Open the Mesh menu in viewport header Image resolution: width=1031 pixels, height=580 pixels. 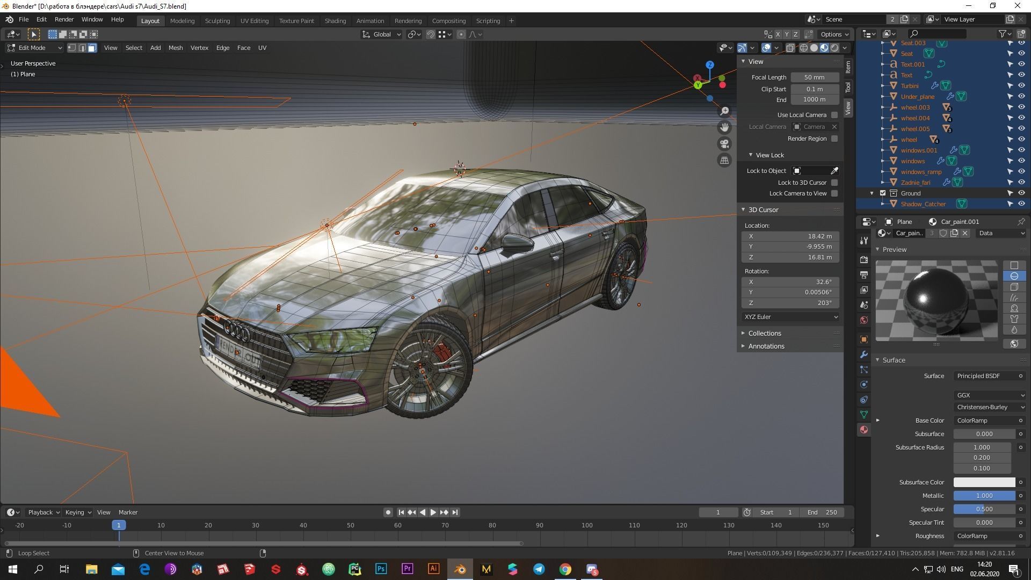click(176, 48)
